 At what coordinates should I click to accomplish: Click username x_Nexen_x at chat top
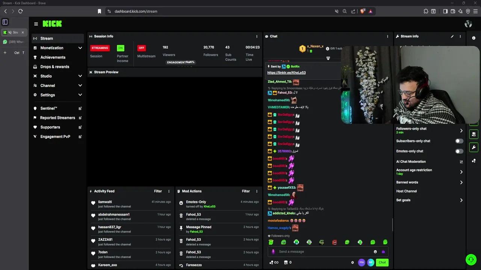click(x=315, y=46)
